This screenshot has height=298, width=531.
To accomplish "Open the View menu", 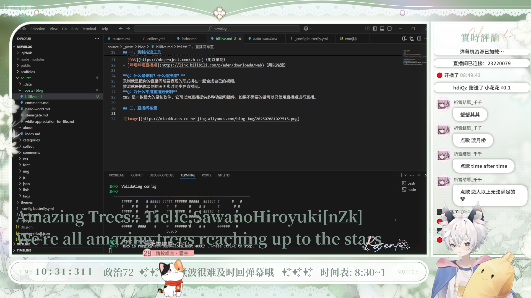I will click(x=54, y=29).
